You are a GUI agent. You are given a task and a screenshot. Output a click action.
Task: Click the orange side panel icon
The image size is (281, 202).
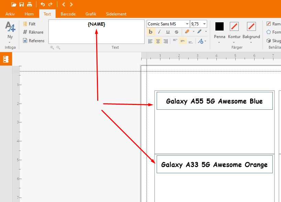coord(5,59)
